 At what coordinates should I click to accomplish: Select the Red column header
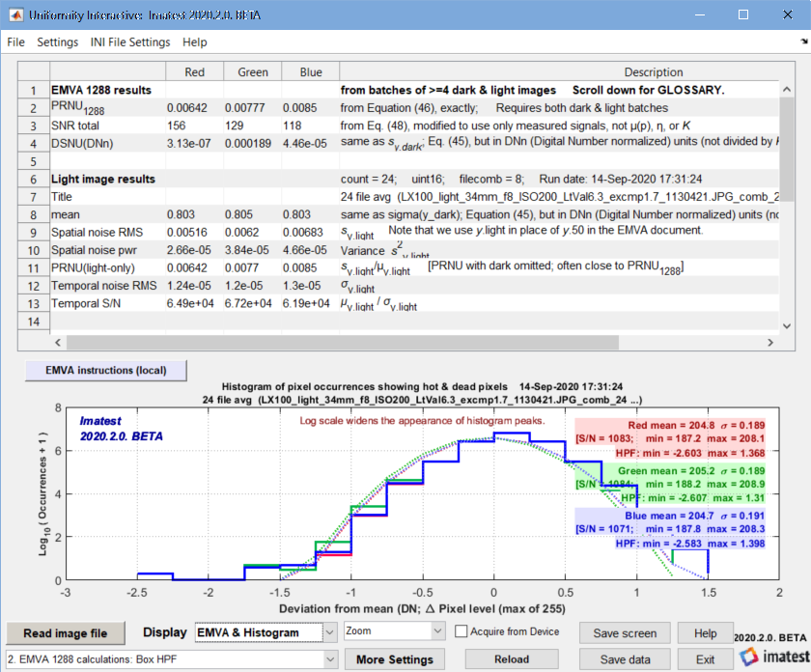tap(194, 71)
